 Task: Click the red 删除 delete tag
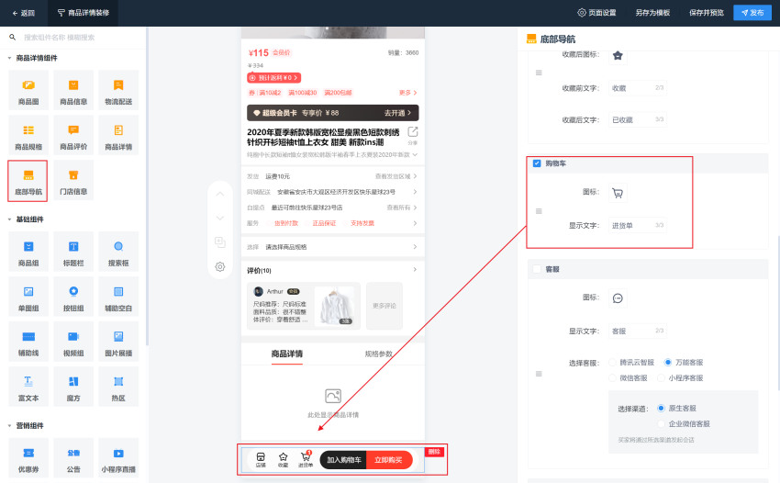434,452
